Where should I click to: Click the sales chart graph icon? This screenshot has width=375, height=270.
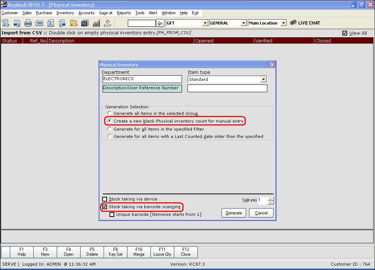(x=96, y=23)
